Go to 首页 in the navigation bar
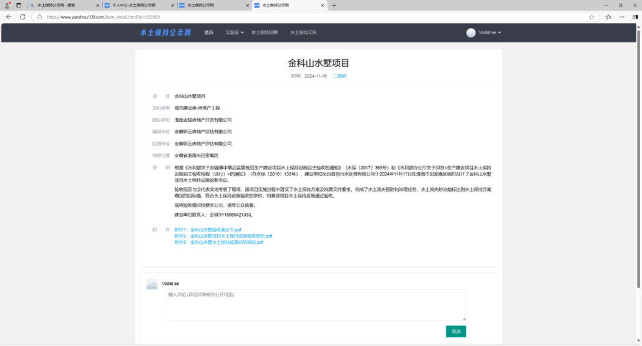Image resolution: width=642 pixels, height=346 pixels. tap(208, 32)
